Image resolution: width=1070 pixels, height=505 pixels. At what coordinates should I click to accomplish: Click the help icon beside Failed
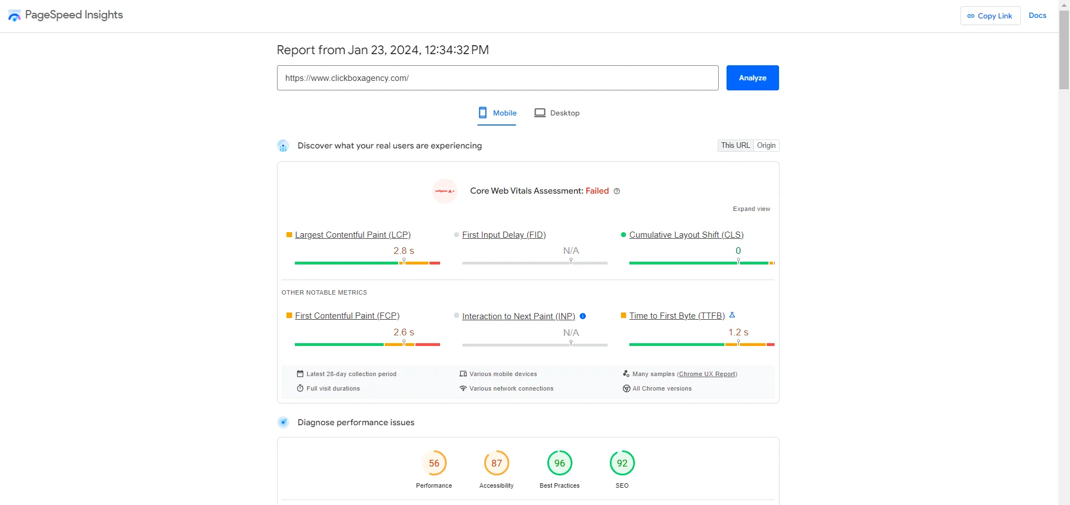pos(617,191)
